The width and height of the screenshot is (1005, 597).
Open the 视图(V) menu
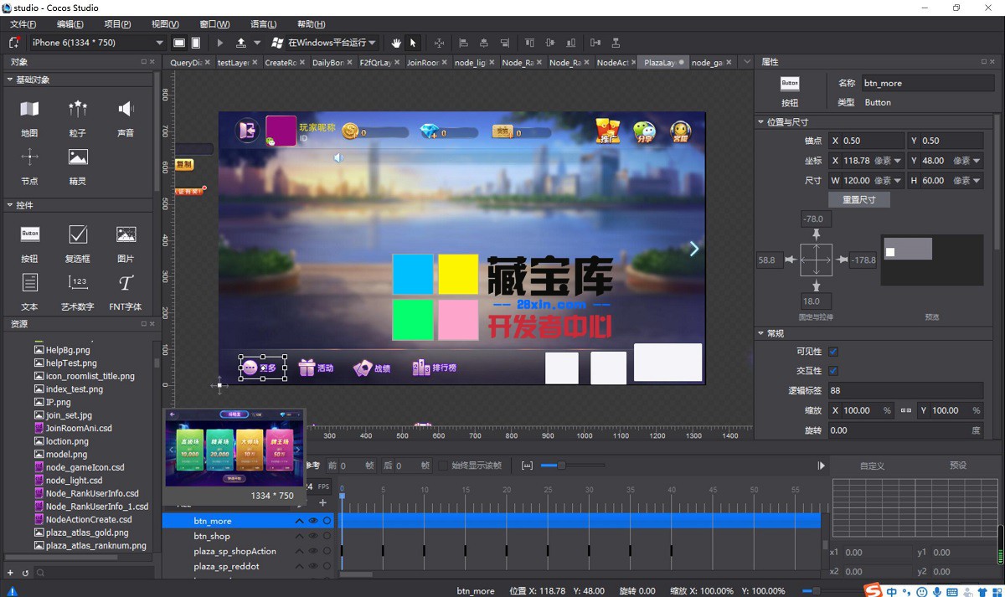point(165,24)
